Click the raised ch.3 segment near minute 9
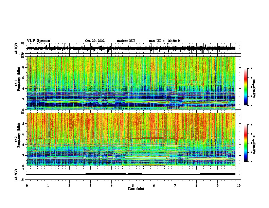This screenshot has height=208, width=269. point(218,174)
